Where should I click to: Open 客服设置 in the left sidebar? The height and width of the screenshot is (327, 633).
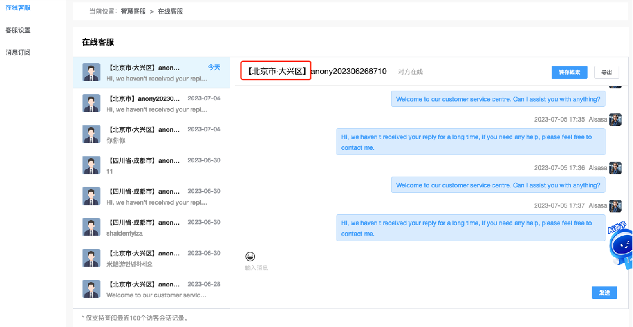coord(18,30)
